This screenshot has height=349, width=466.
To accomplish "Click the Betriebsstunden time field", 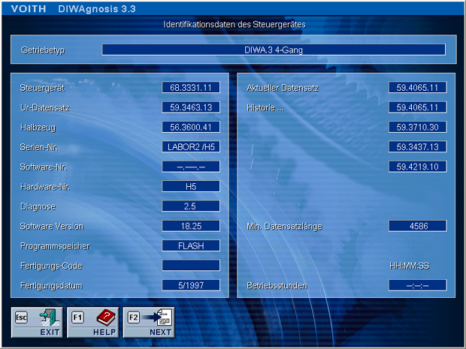I will tap(418, 285).
